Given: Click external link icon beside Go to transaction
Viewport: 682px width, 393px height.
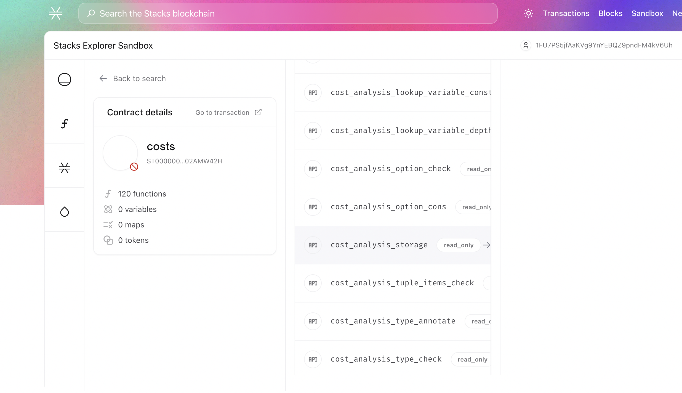Looking at the screenshot, I should pyautogui.click(x=258, y=112).
